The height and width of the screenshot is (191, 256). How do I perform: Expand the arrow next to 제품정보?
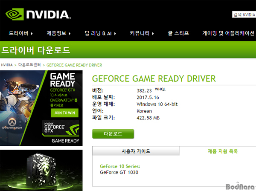pos(70,34)
